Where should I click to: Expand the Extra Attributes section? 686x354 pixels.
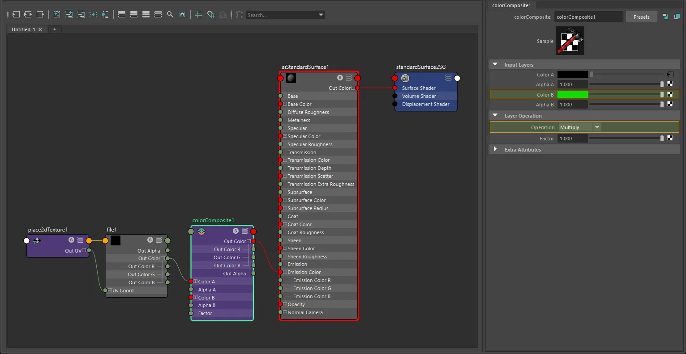tap(495, 149)
